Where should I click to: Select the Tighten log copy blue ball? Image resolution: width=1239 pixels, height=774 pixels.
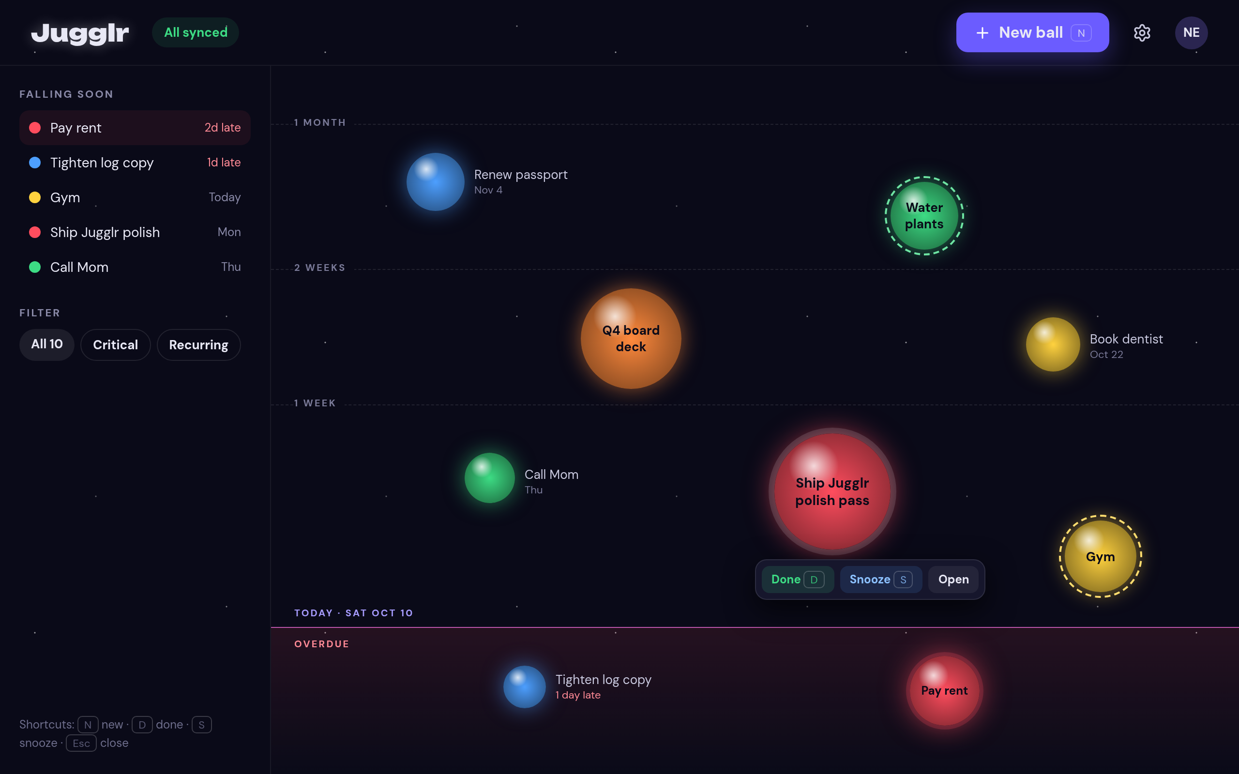[x=524, y=686]
